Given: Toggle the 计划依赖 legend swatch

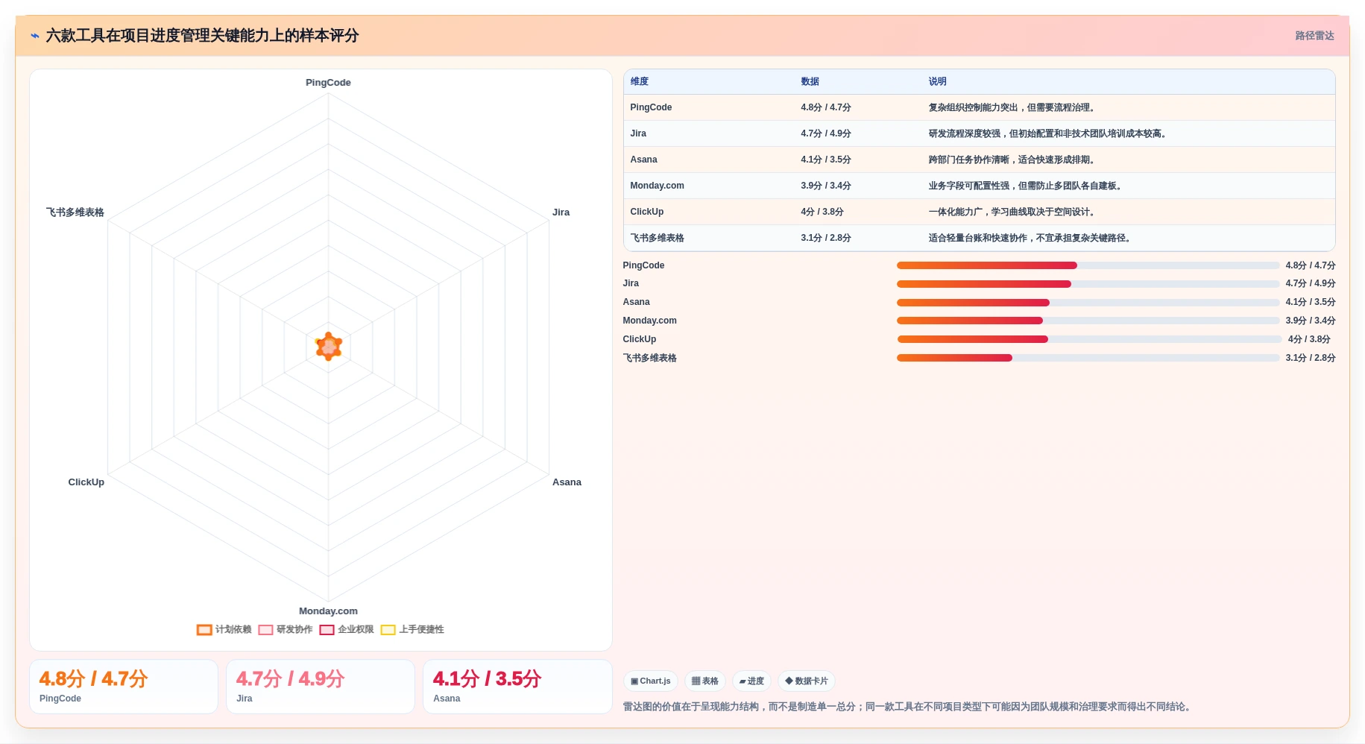Looking at the screenshot, I should tap(204, 630).
